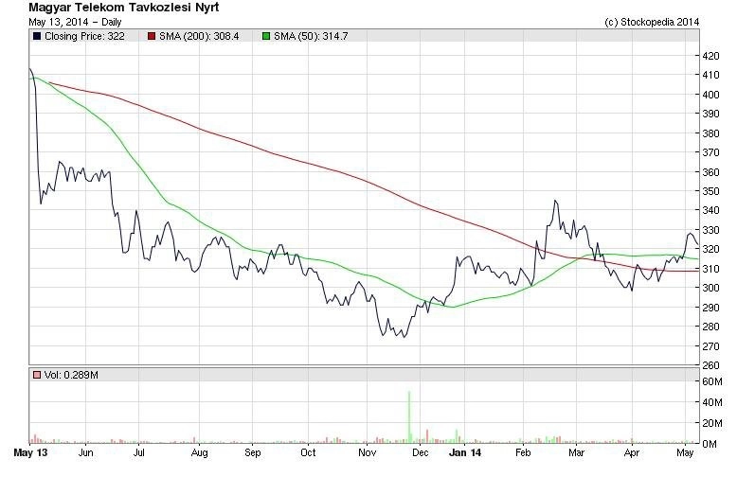This screenshot has height=477, width=737.
Task: Click the green SMA (50) legend swatch
Action: 266,36
